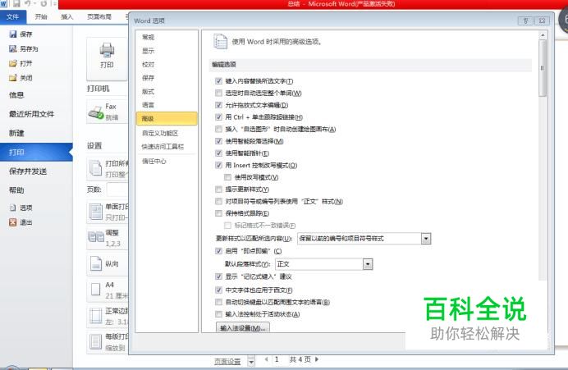The width and height of the screenshot is (568, 370).
Task: Click the 页数 input field
Action: pos(117,190)
